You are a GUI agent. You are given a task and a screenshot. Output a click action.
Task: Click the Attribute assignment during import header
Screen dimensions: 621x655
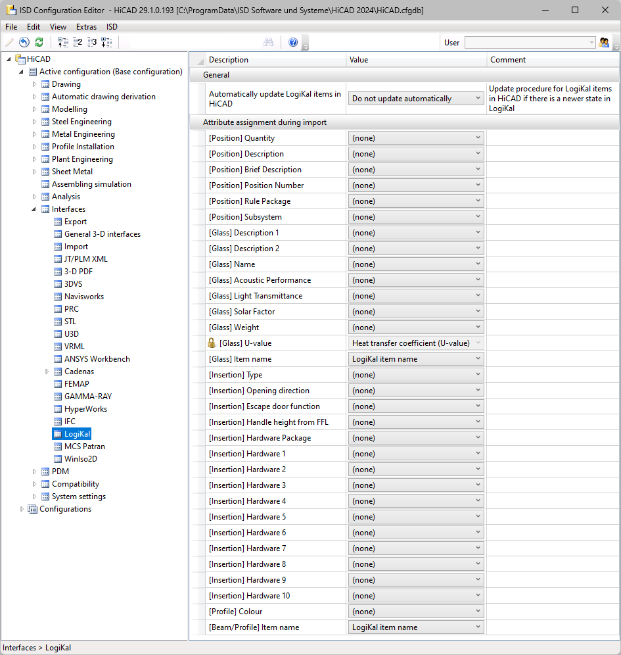(x=404, y=122)
